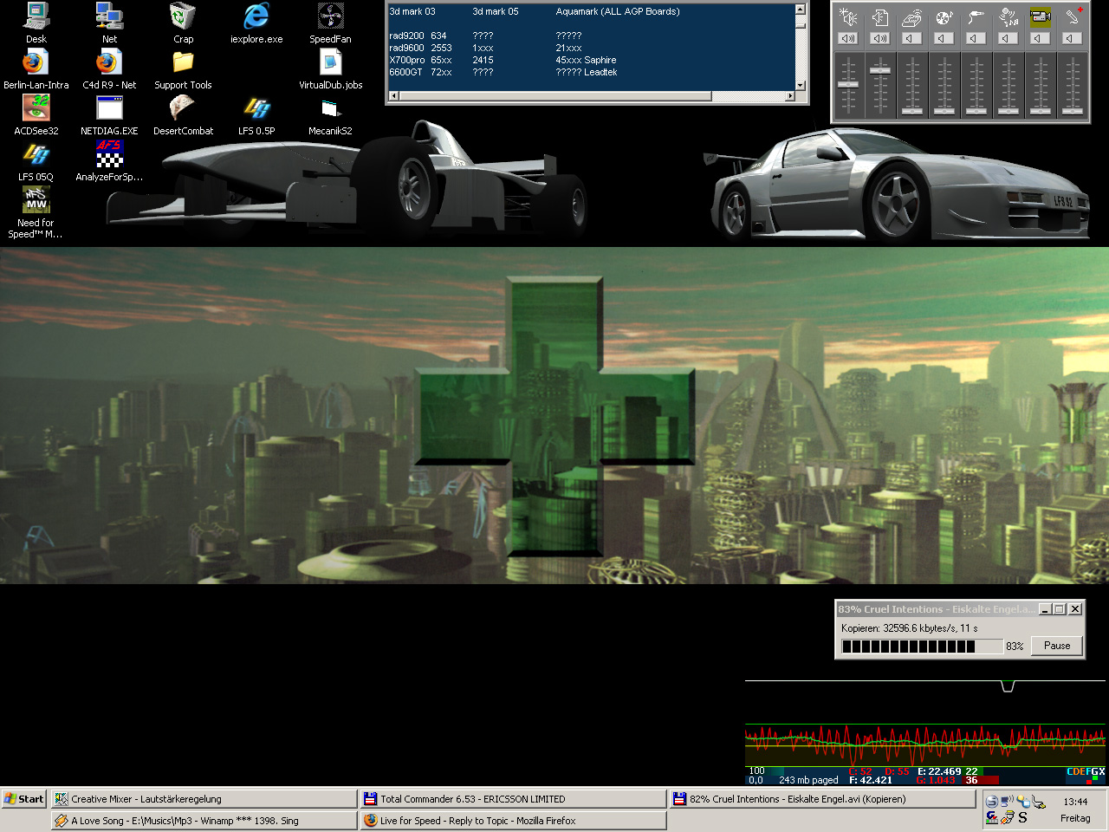Select the highlighted video camera mixer icon
The width and height of the screenshot is (1109, 832).
point(1041,16)
